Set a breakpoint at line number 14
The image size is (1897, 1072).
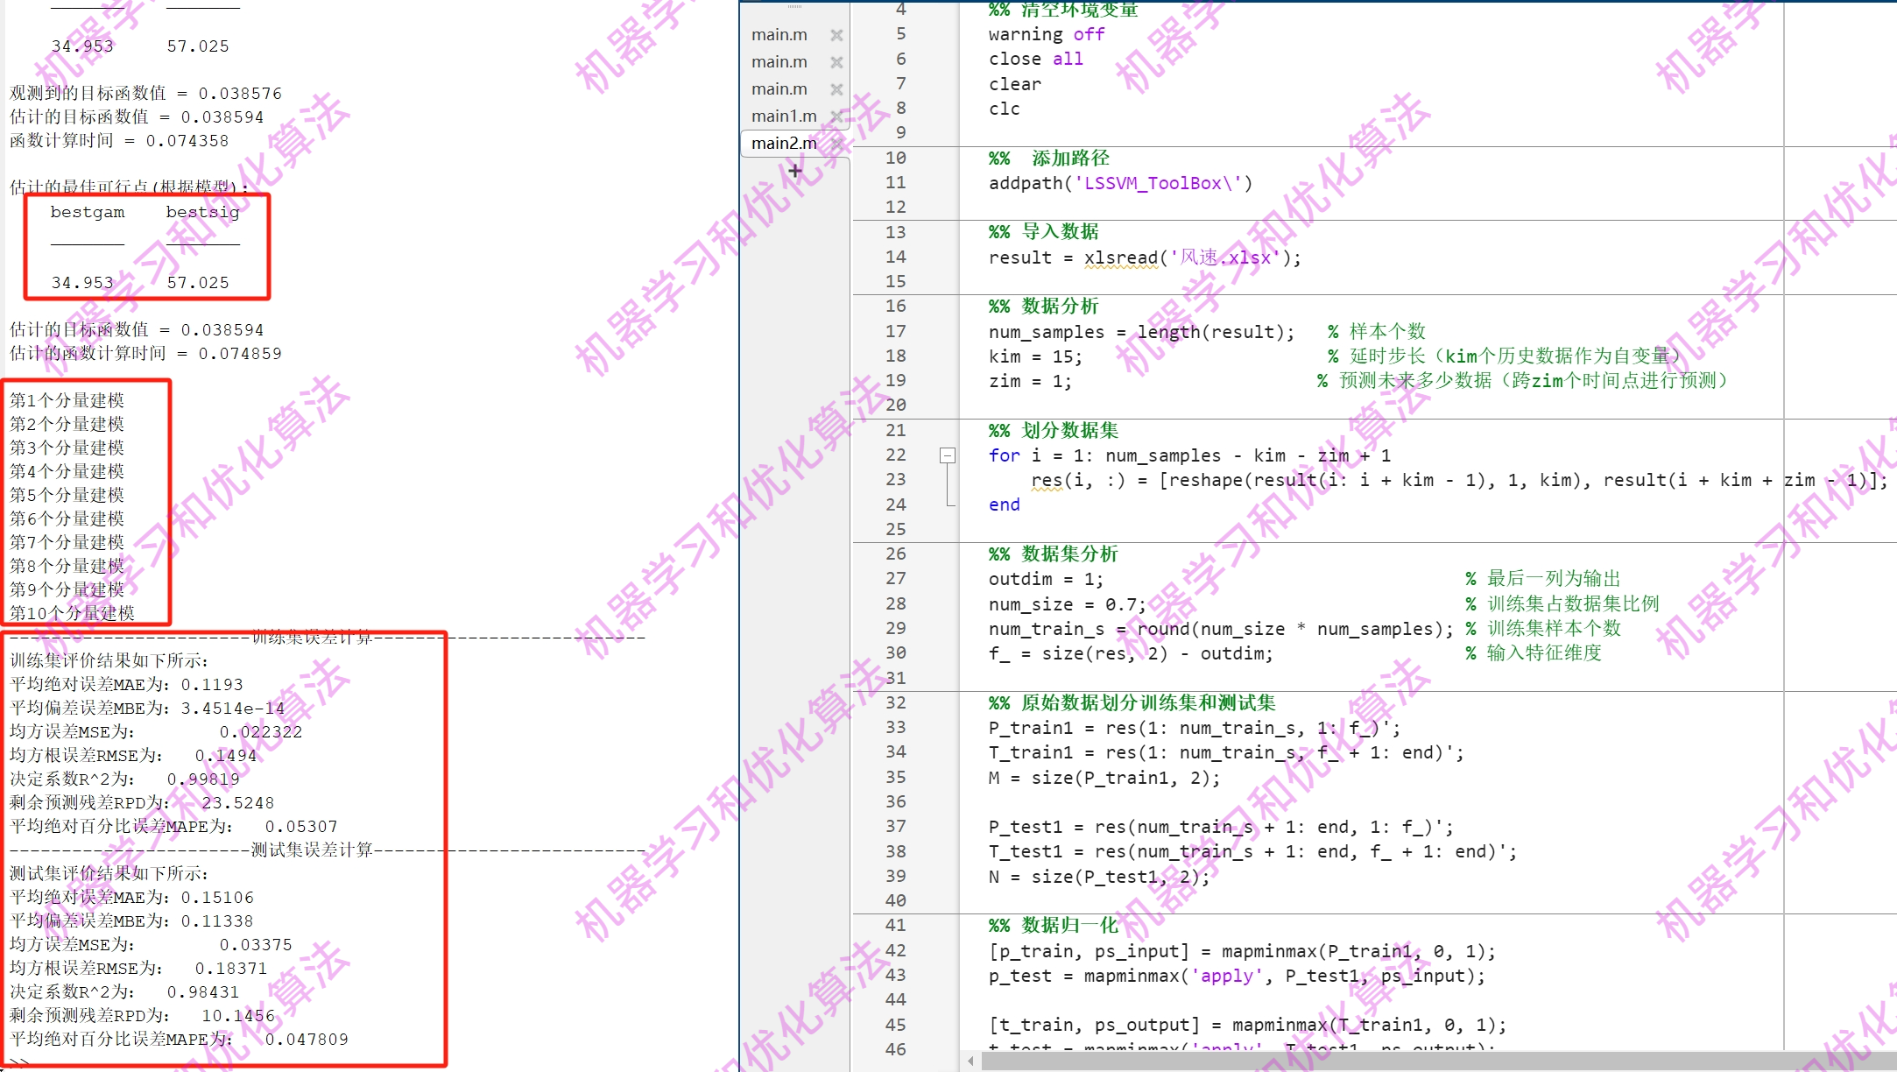[895, 257]
